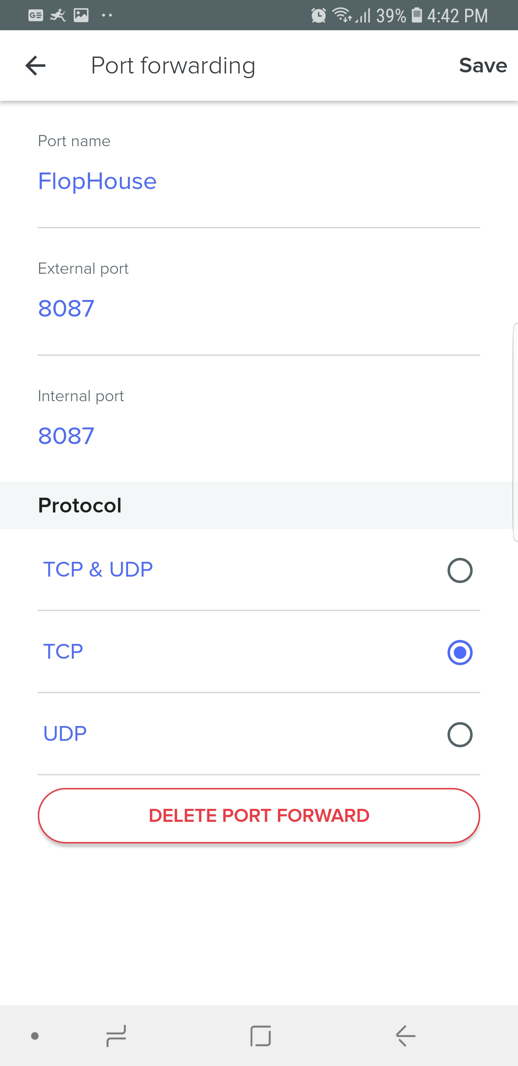Save the port forwarding settings
The height and width of the screenshot is (1066, 518).
coord(483,66)
